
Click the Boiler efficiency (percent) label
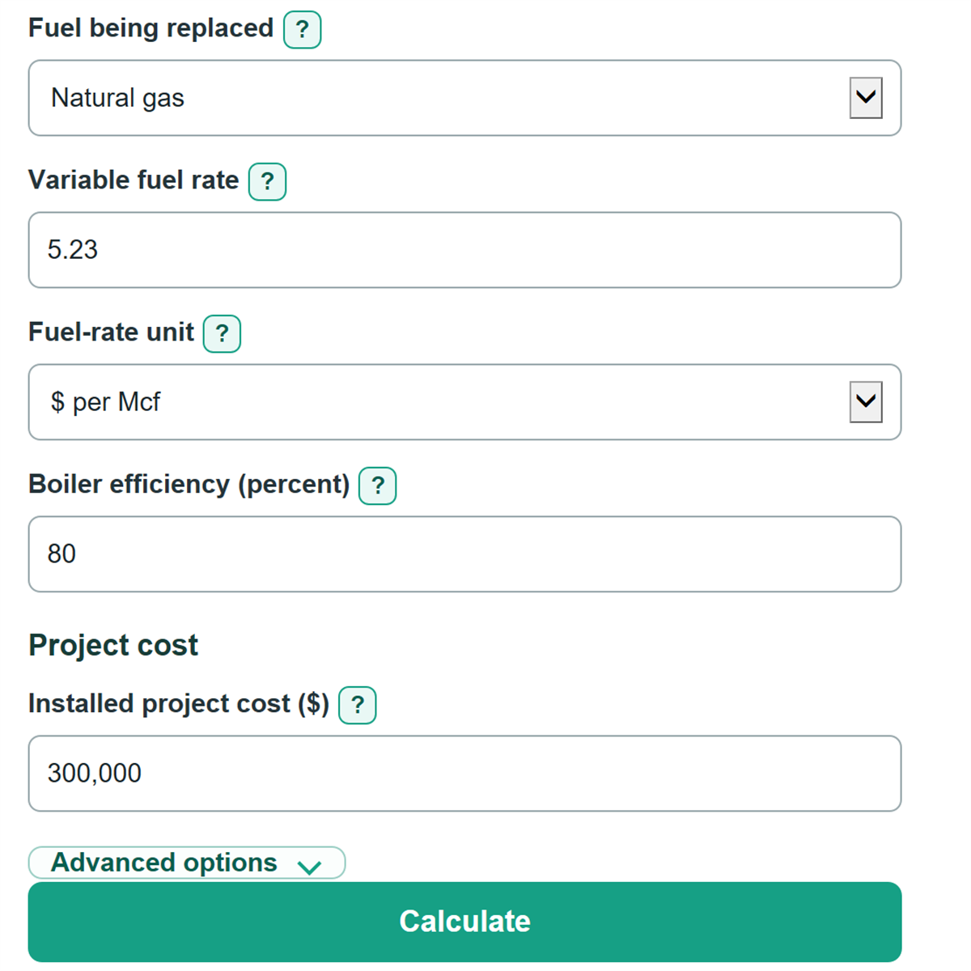click(189, 484)
